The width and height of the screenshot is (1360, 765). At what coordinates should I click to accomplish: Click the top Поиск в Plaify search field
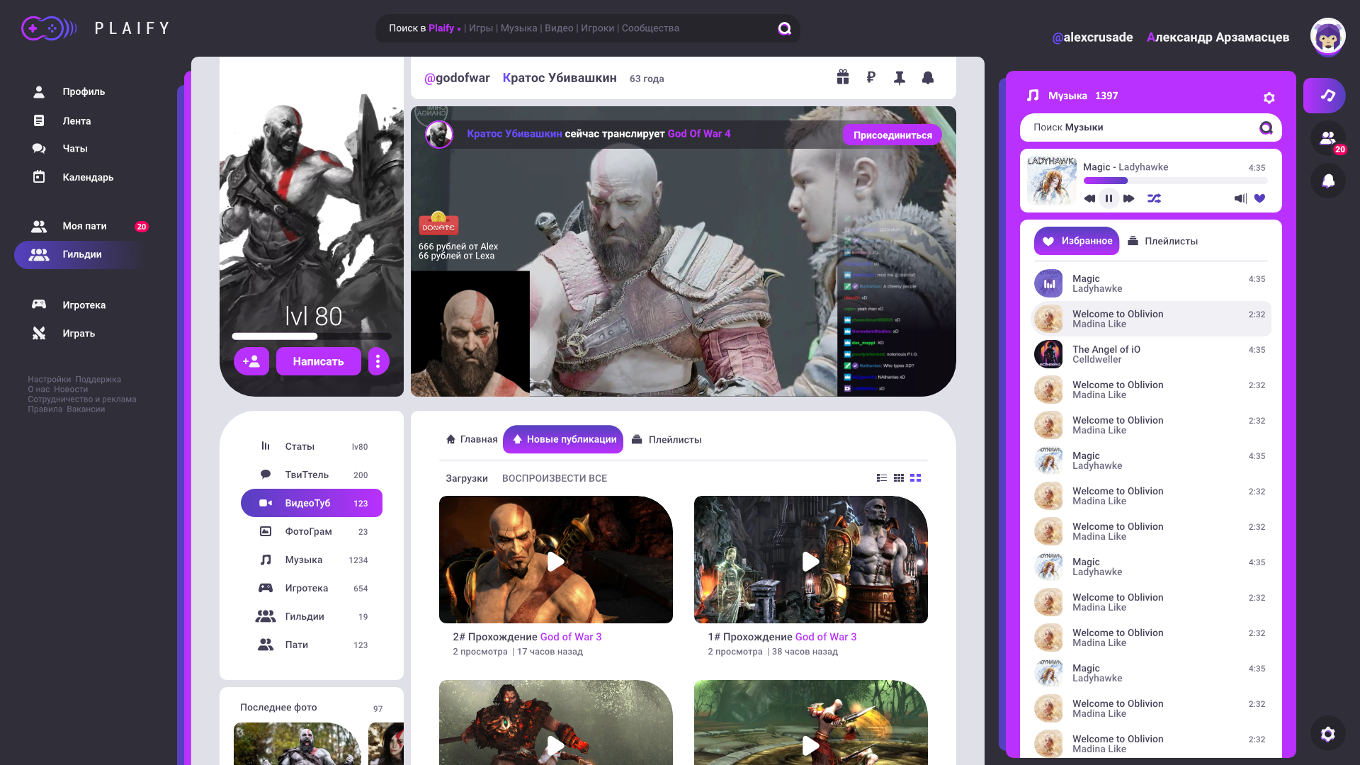pyautogui.click(x=588, y=28)
